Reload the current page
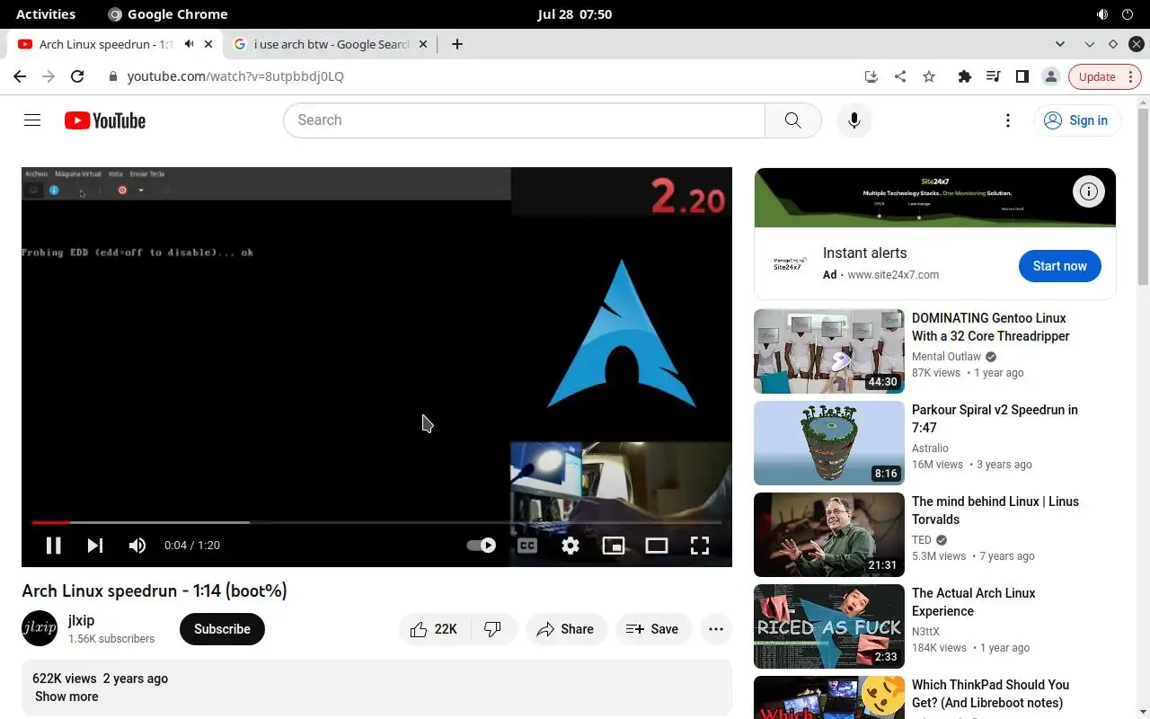 click(x=77, y=76)
